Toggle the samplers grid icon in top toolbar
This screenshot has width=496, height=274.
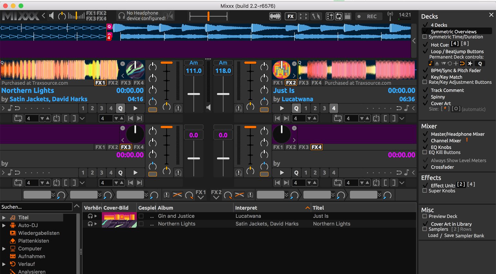coord(303,16)
